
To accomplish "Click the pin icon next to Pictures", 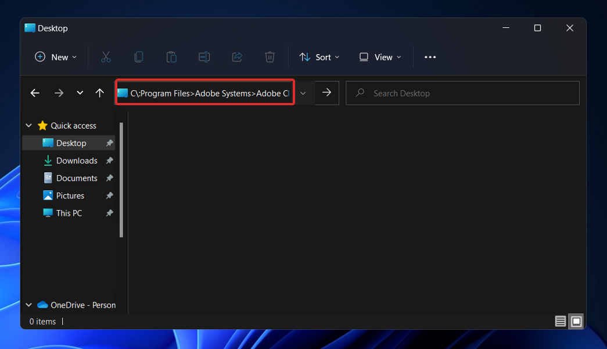I will 110,195.
